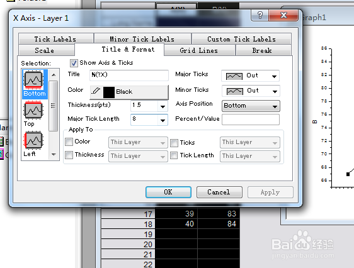This screenshot has height=268, width=354.
Task: Switch to the Minor Tick Labels tab
Action: point(142,39)
